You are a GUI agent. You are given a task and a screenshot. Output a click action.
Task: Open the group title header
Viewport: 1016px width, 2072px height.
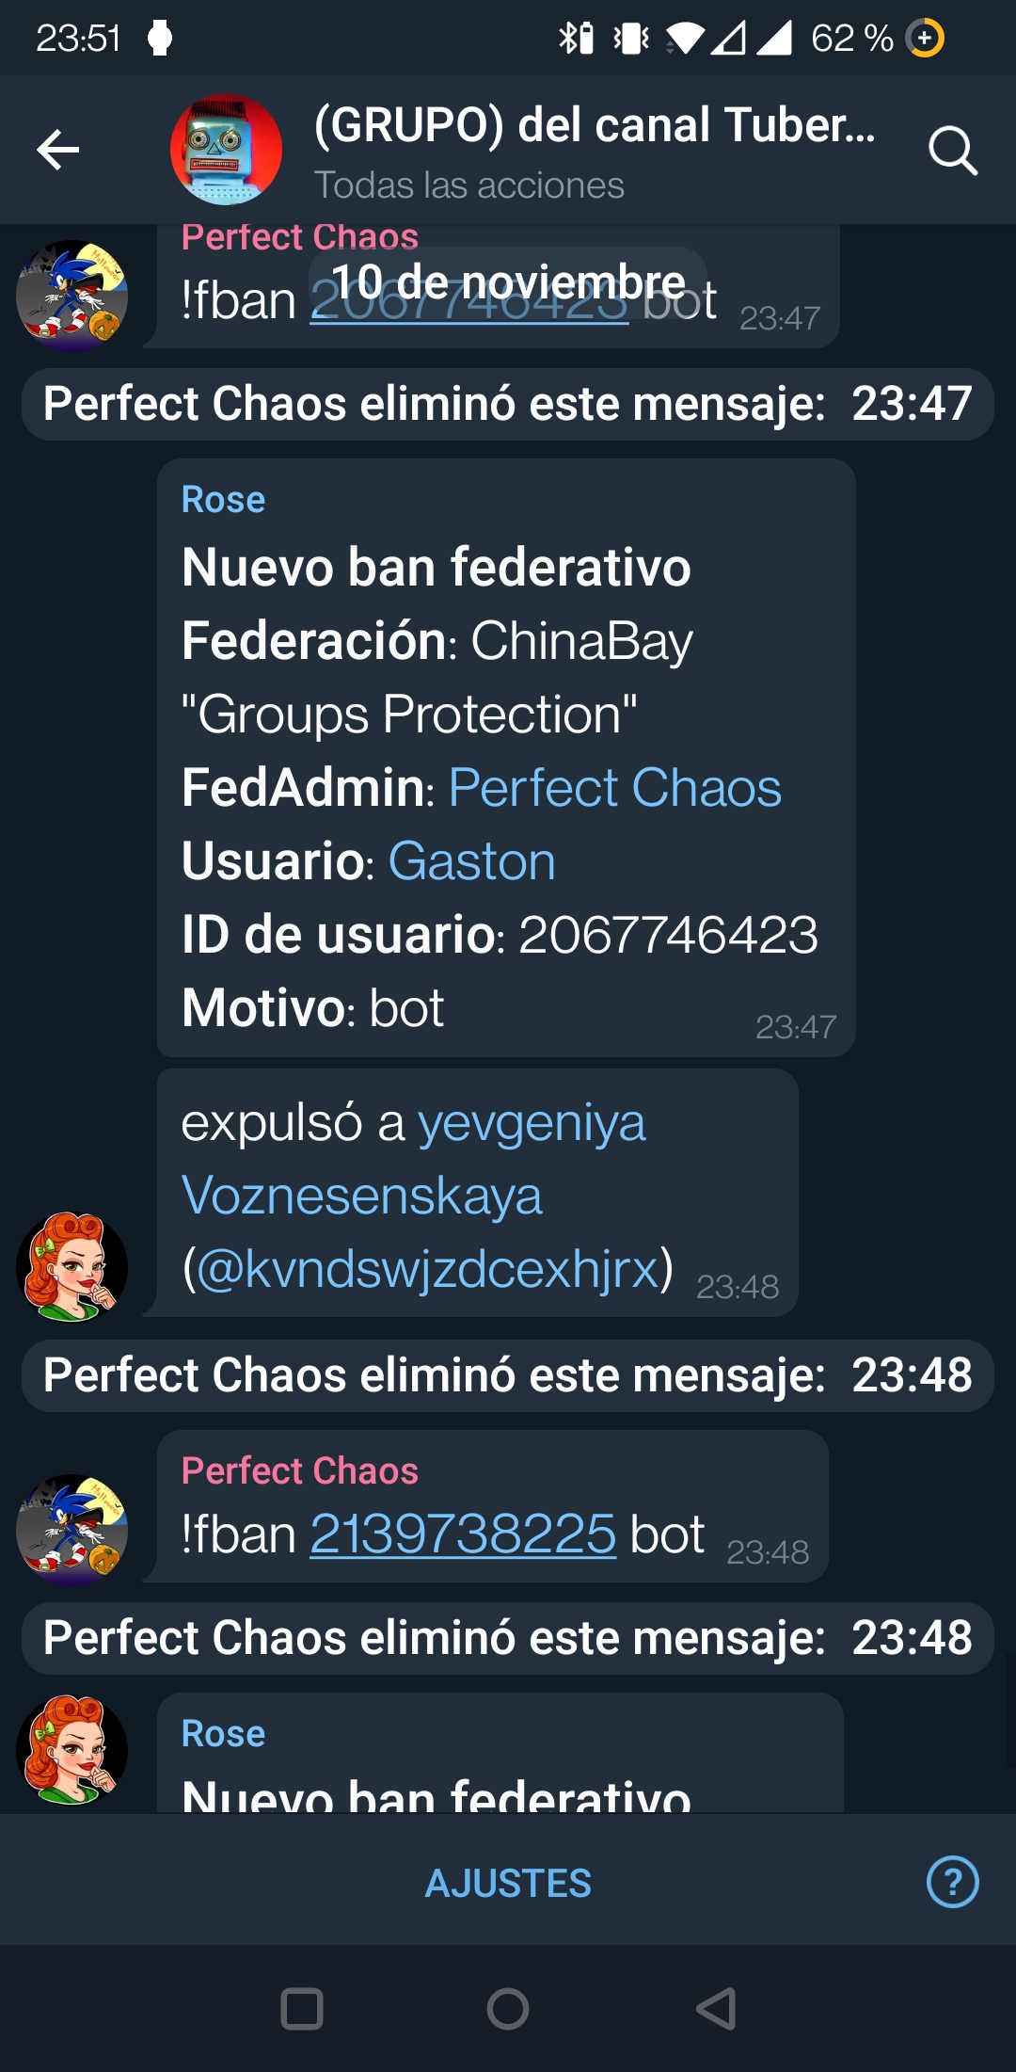point(595,150)
